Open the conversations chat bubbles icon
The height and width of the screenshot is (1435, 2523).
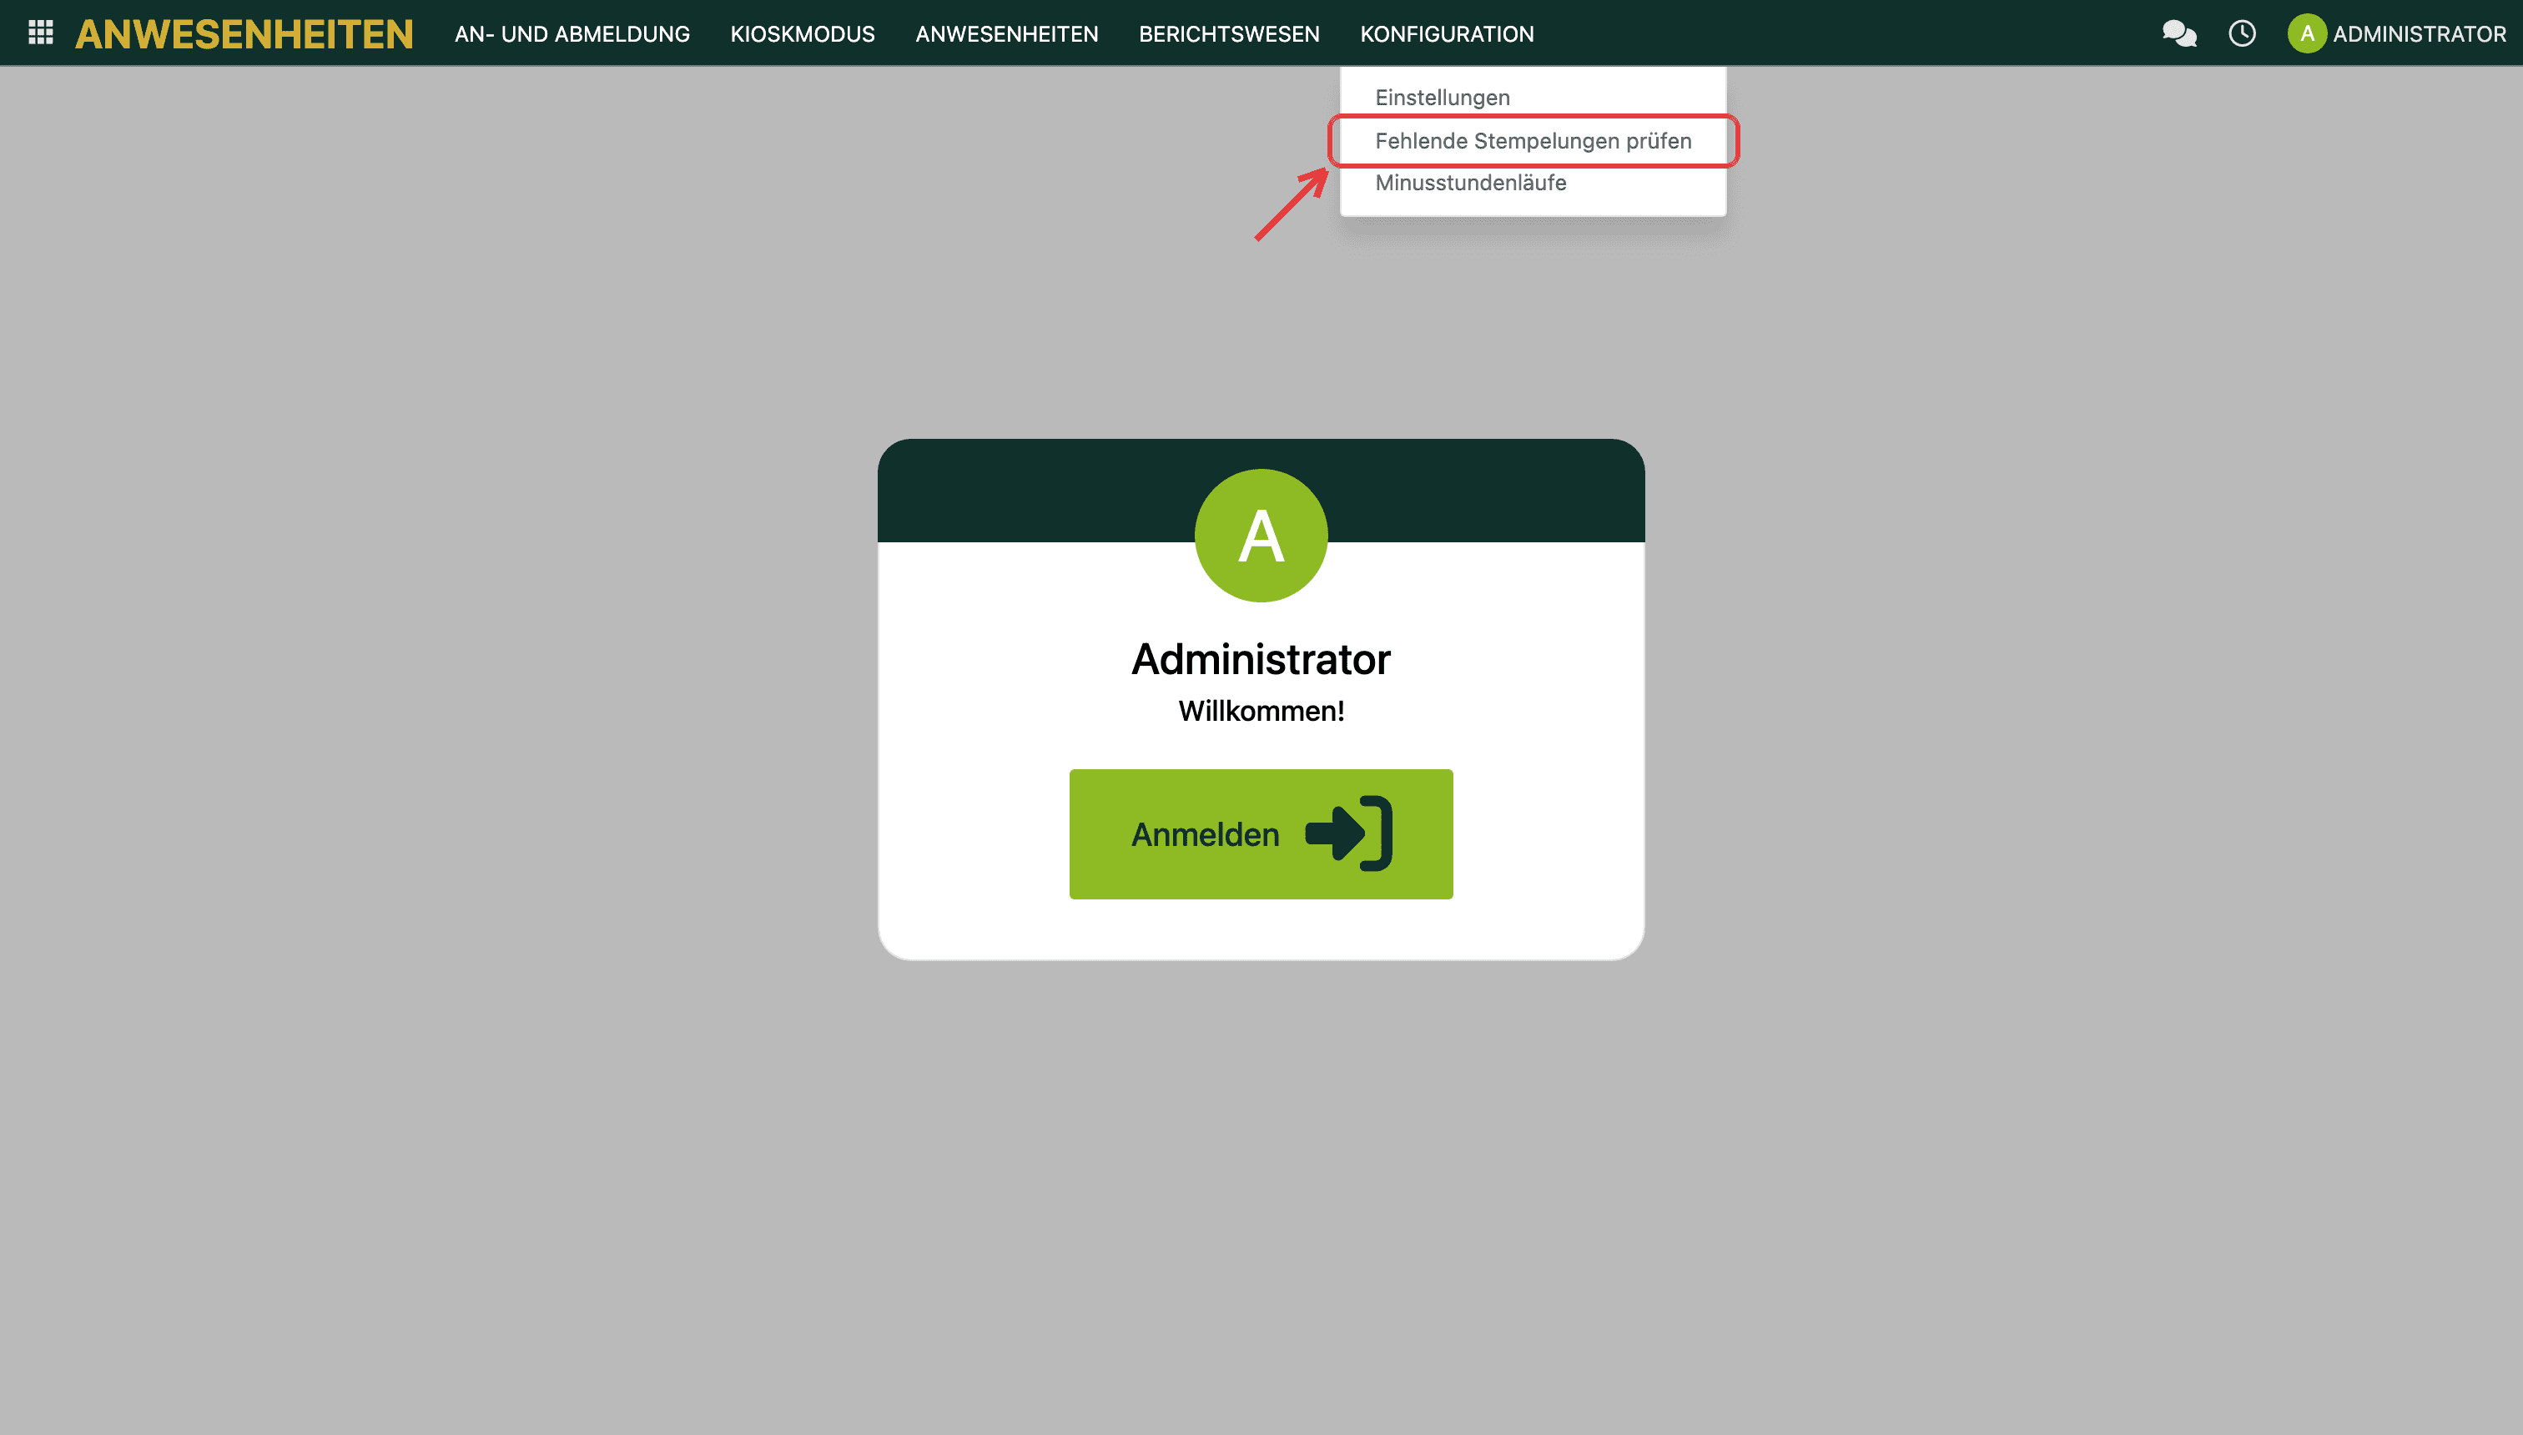click(2179, 33)
